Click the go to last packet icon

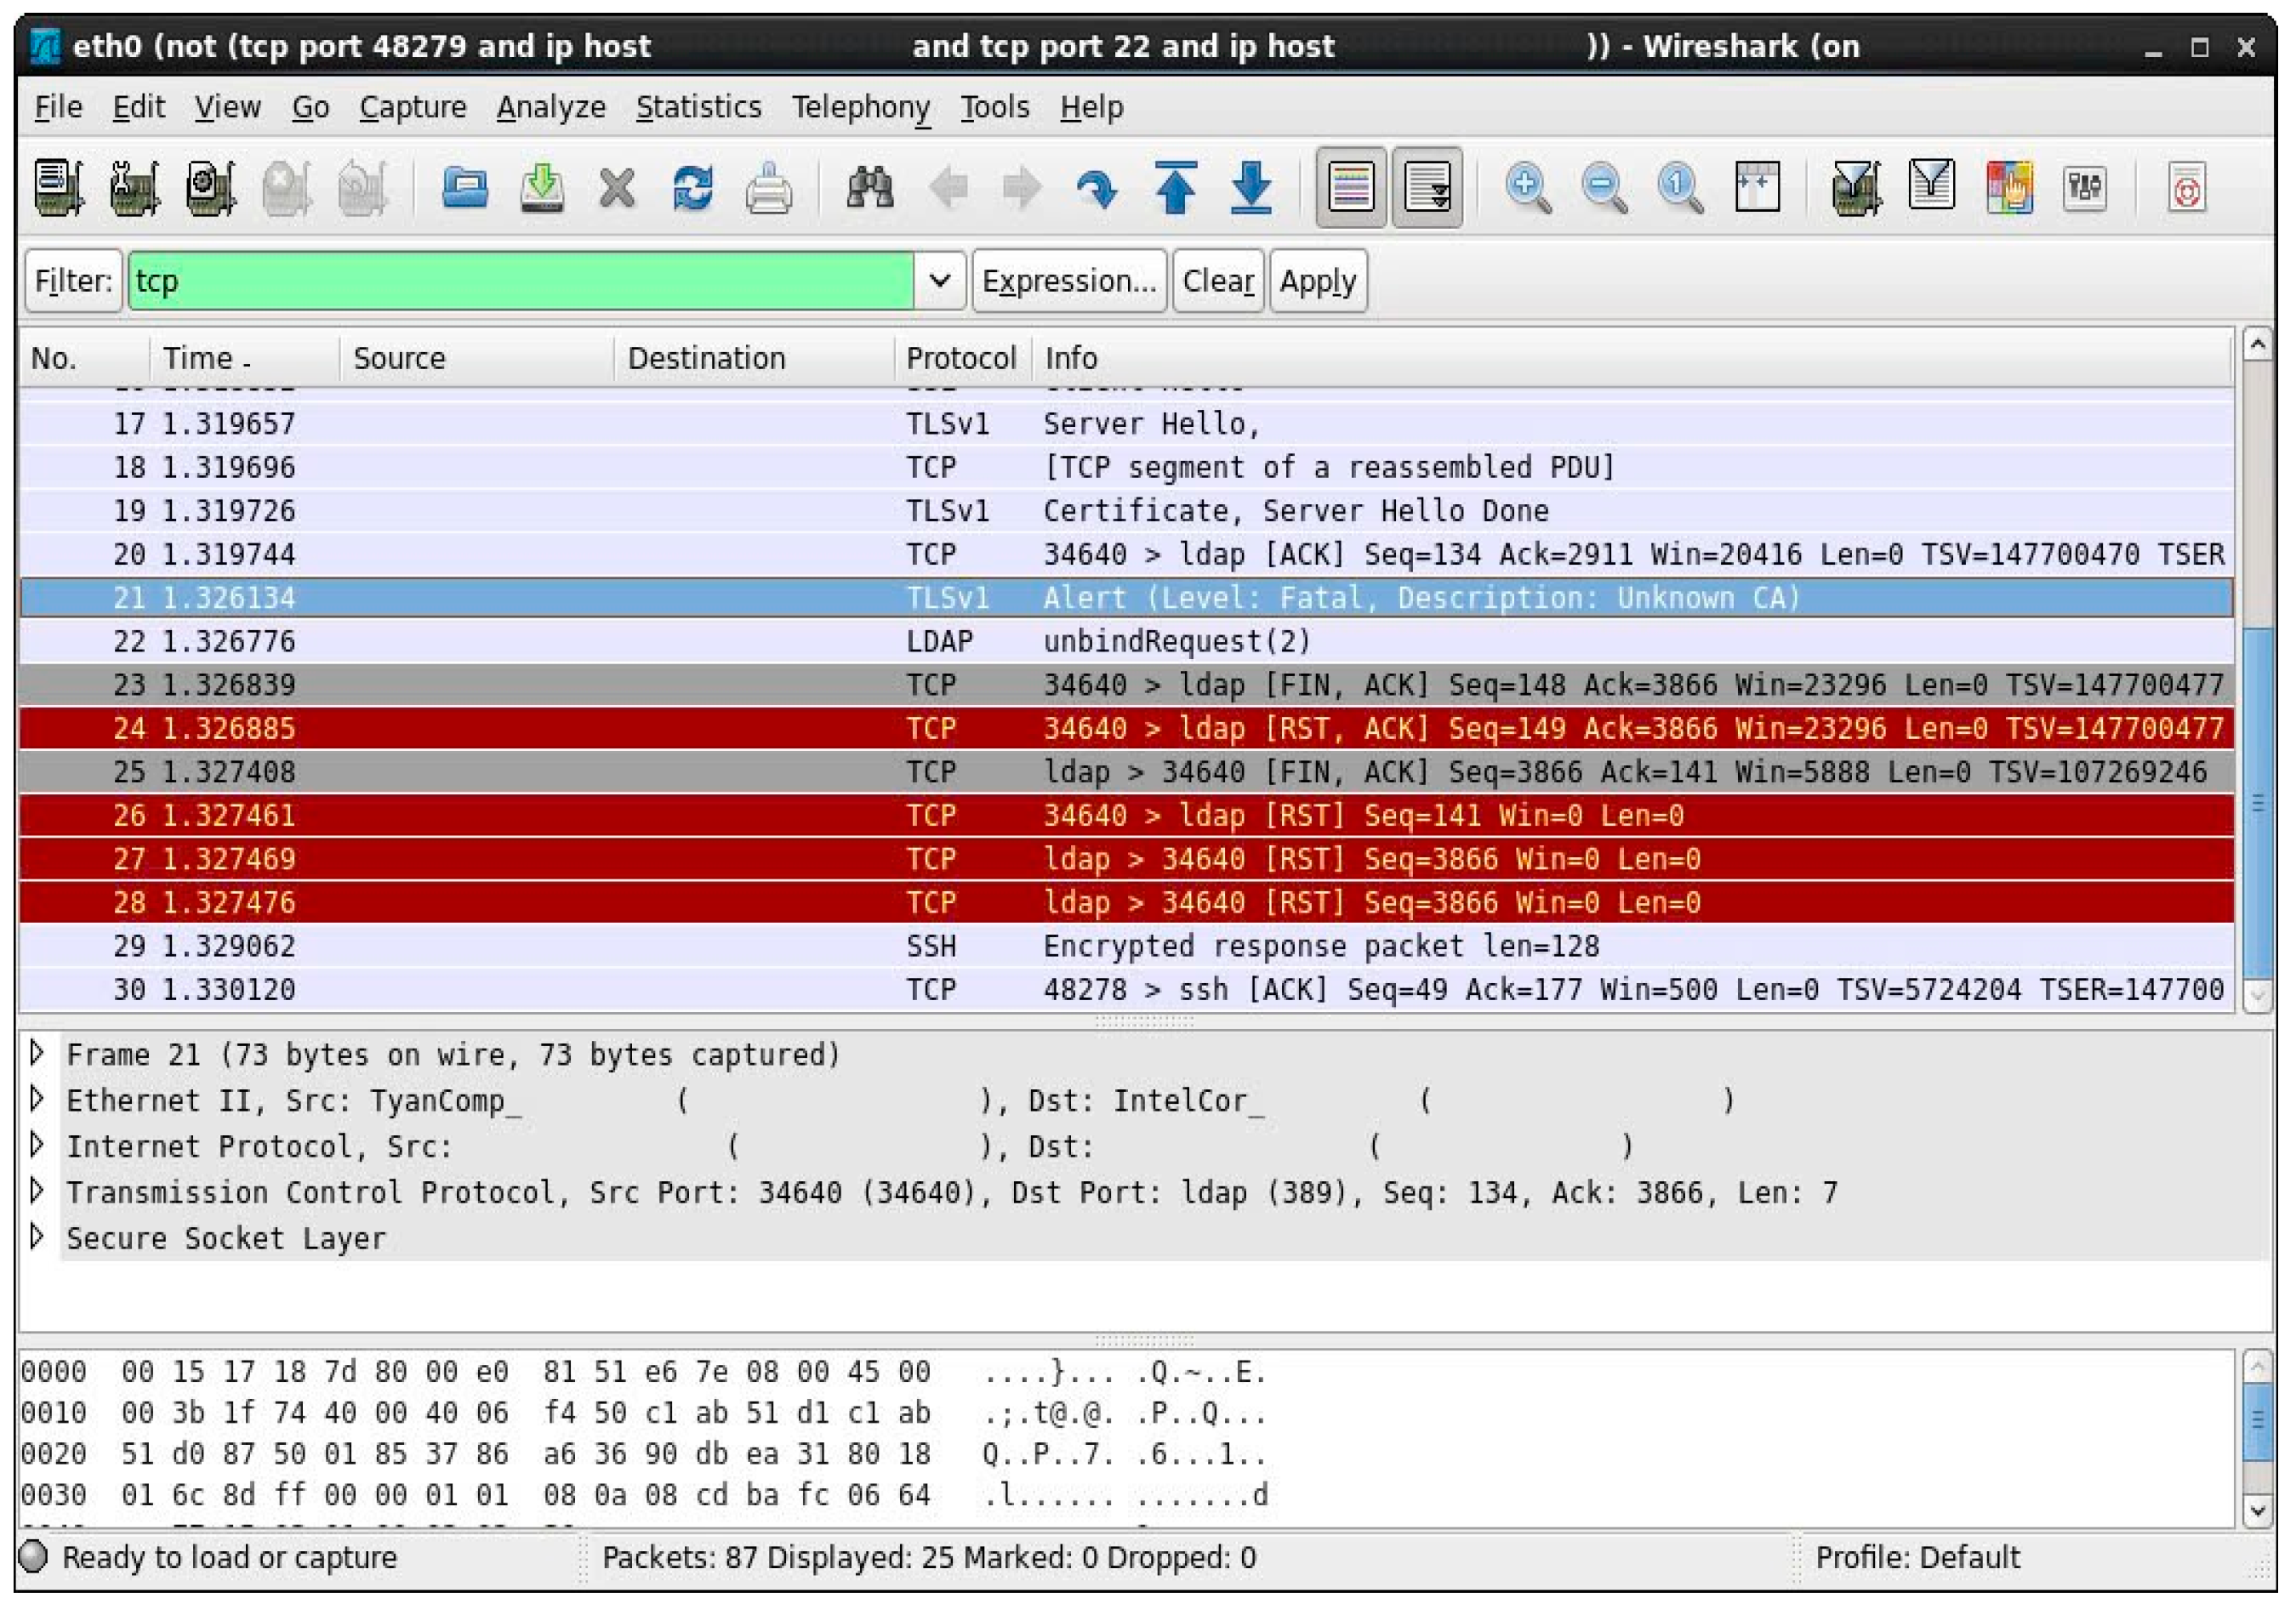coord(1251,187)
